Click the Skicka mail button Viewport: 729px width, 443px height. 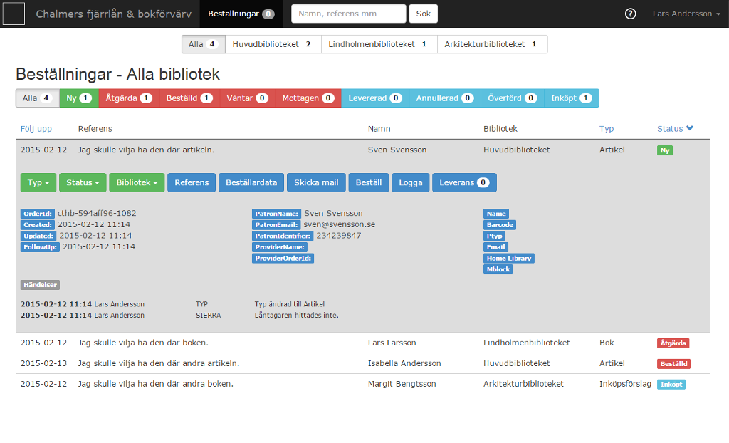316,183
